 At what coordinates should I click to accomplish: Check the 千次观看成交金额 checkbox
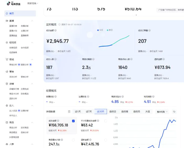tap(106, 121)
